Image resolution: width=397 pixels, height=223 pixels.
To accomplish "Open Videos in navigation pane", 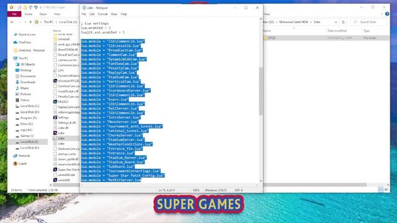I will tap(25, 100).
